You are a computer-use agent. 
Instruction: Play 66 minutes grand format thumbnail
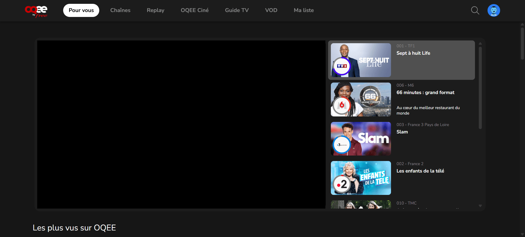click(x=361, y=100)
